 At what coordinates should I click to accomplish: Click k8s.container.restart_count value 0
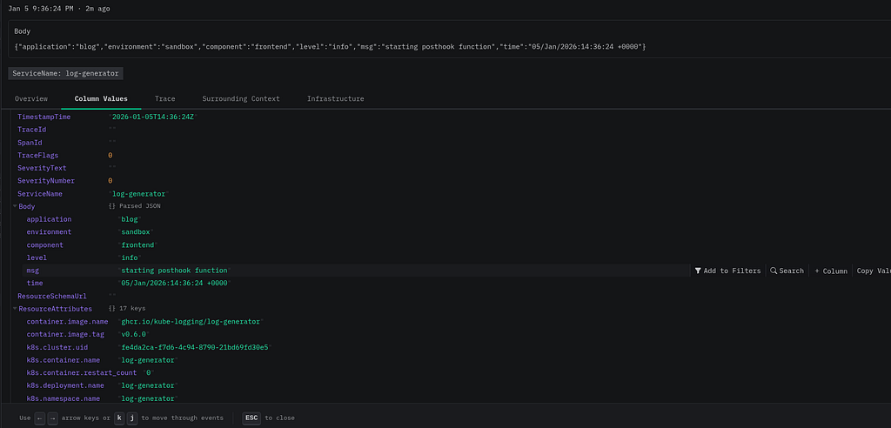[149, 373]
